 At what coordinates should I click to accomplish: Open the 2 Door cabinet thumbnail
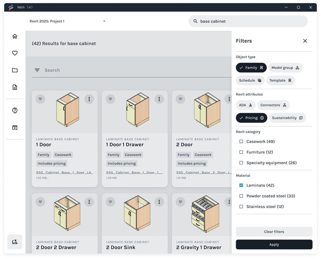tap(207, 110)
